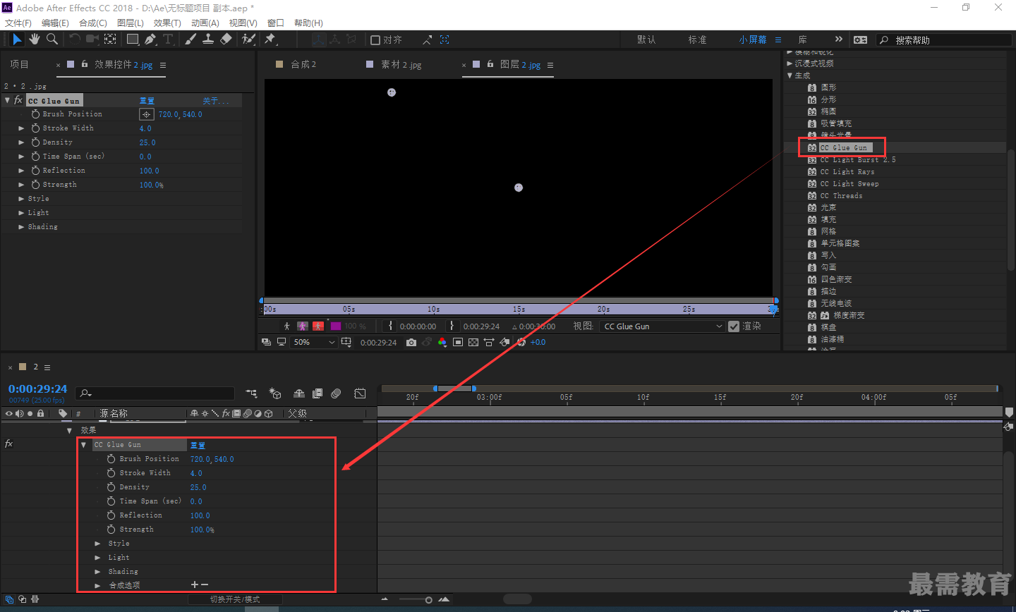Toggle the frame blending timeline icon
Image resolution: width=1016 pixels, height=612 pixels.
tap(317, 393)
